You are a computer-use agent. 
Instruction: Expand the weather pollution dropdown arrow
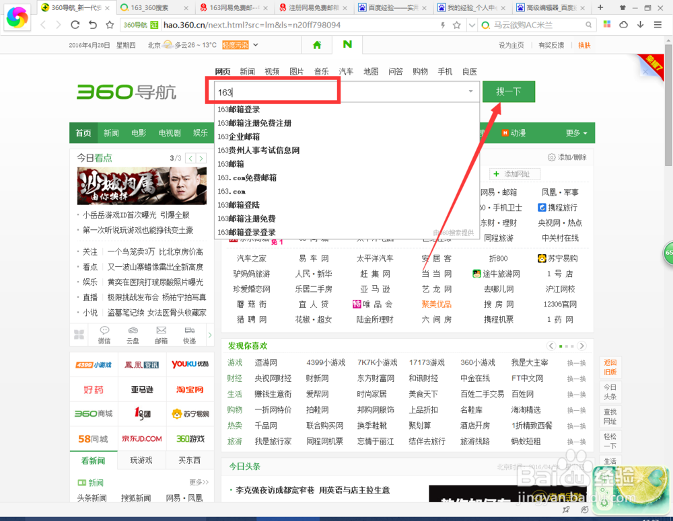point(256,44)
